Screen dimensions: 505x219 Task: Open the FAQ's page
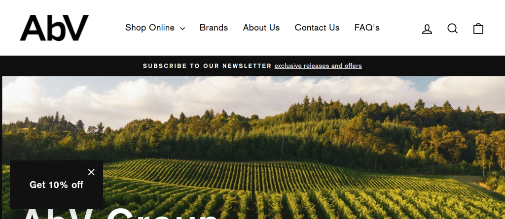pos(367,28)
